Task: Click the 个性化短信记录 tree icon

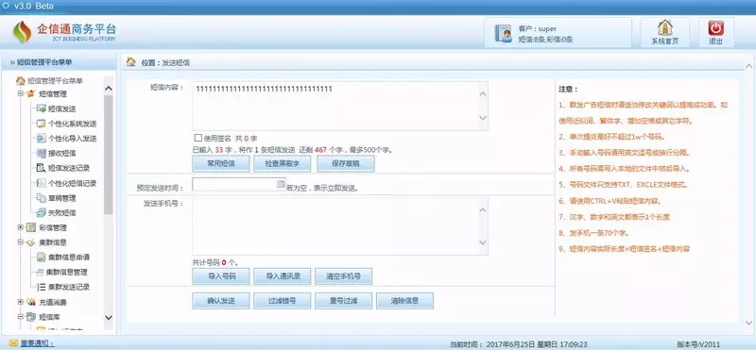Action: click(41, 183)
